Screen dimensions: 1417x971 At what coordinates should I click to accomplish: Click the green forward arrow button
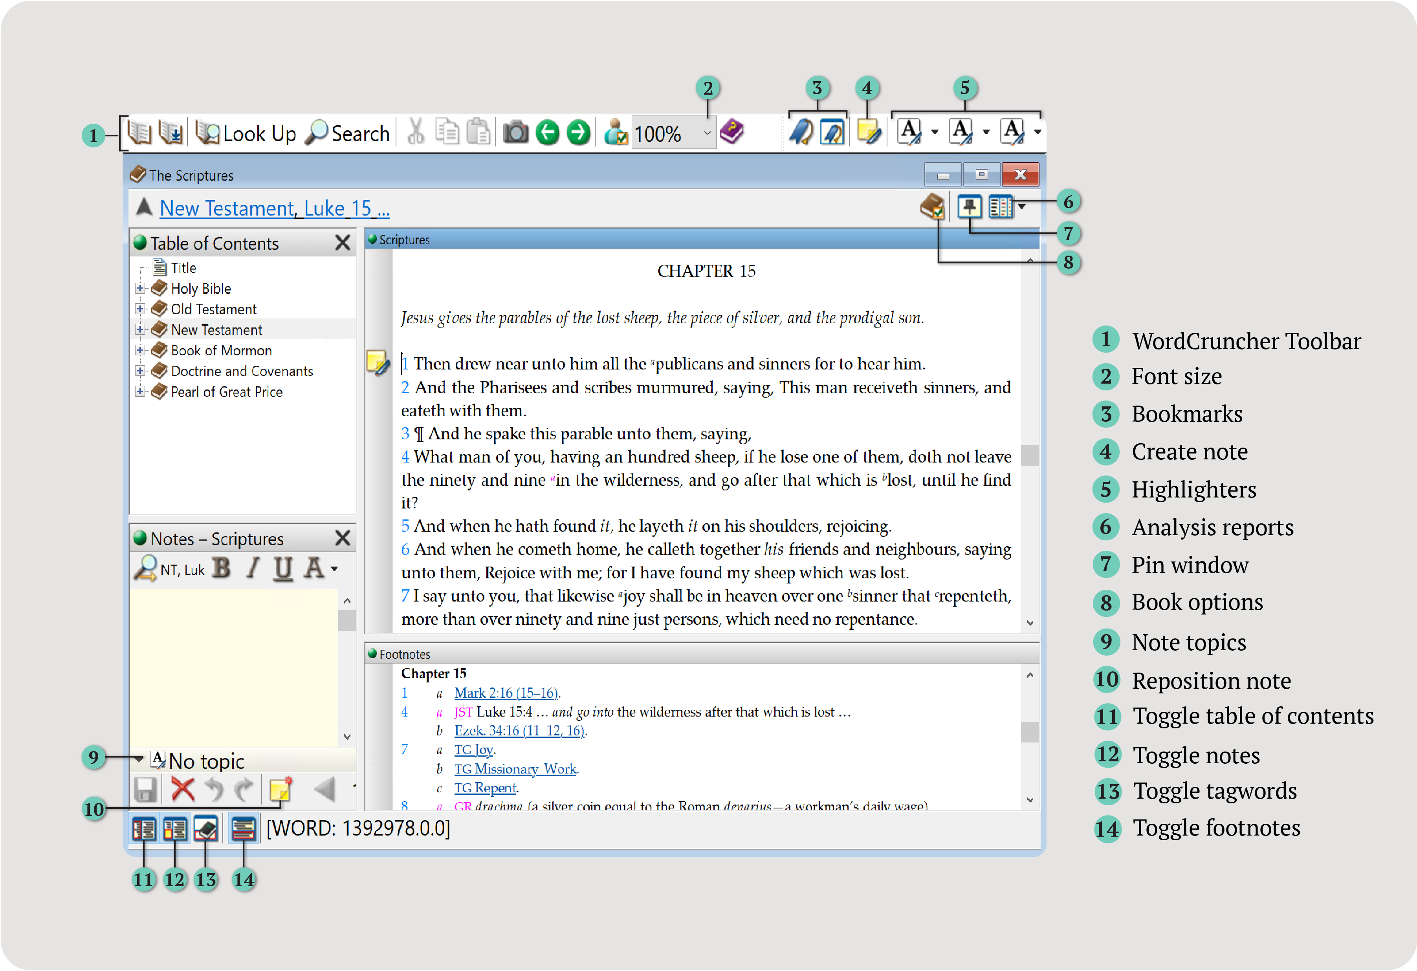578,132
